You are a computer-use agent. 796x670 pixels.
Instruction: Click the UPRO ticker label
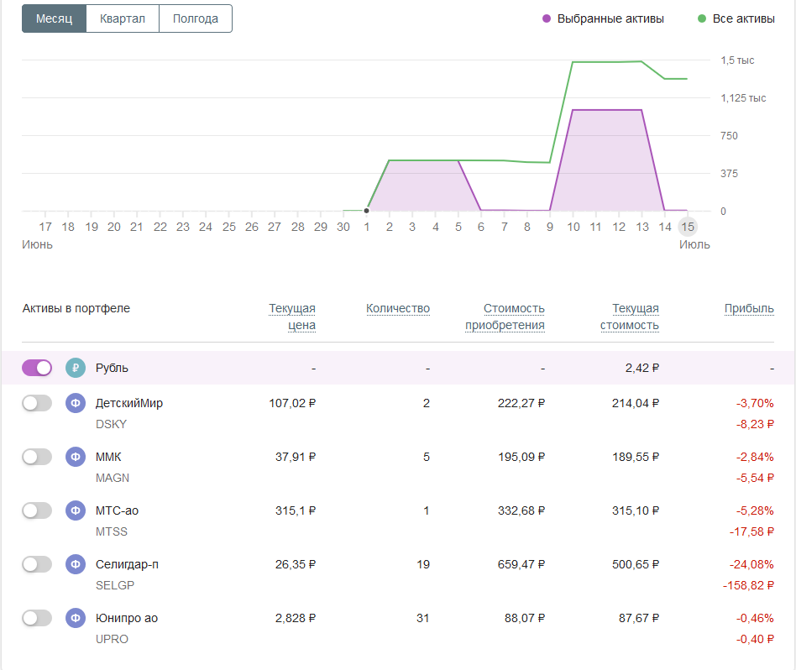[112, 640]
